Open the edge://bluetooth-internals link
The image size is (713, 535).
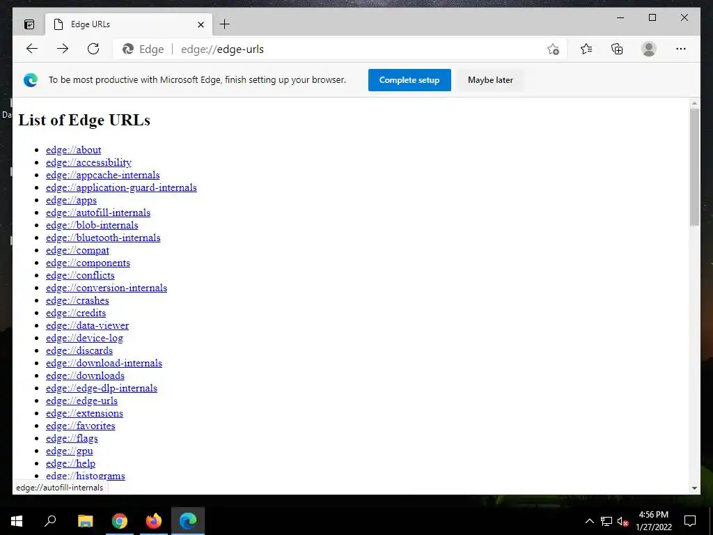103,238
